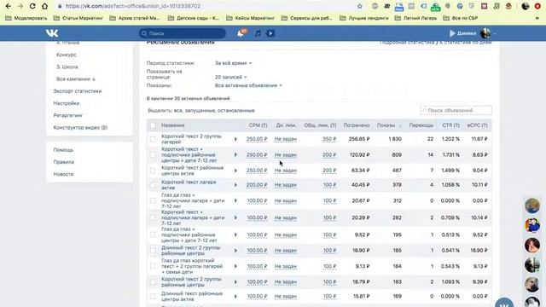The height and width of the screenshot is (307, 546).
Task: Click arrow icon for 'Длинный текст 2 группы районные центры'
Action: pyautogui.click(x=235, y=251)
